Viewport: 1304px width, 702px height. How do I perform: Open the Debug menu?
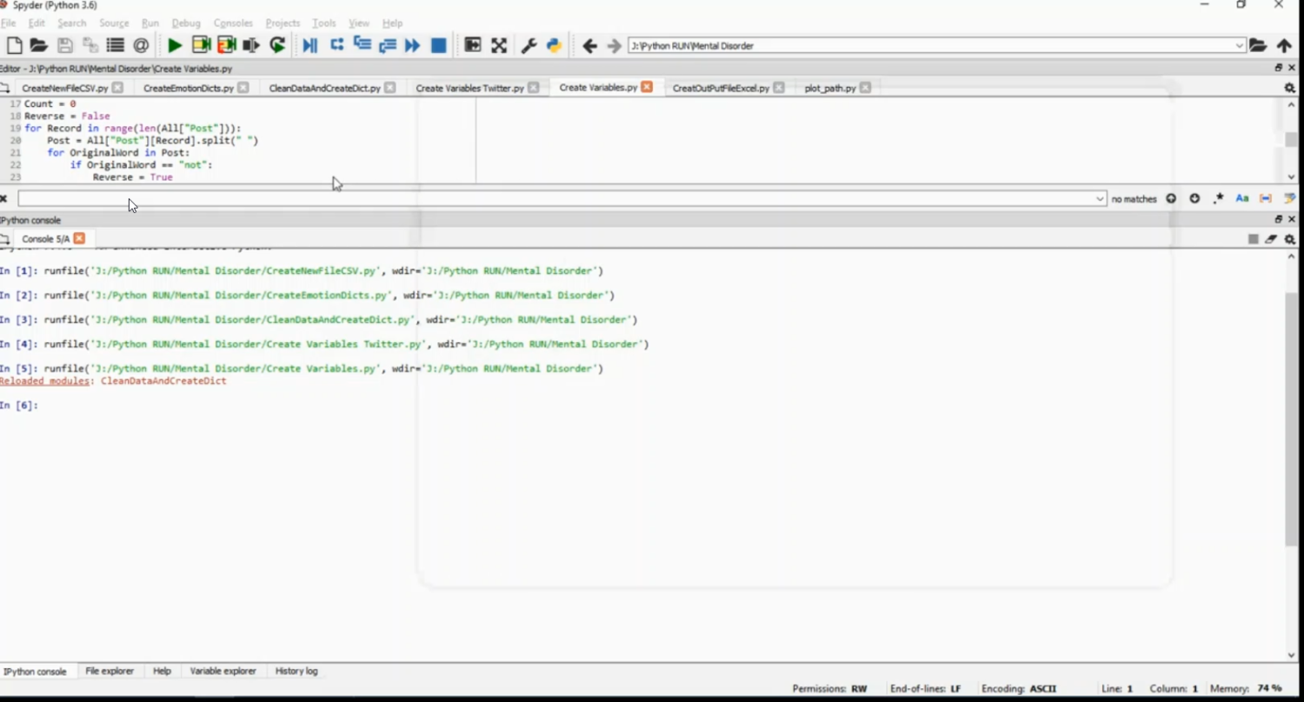185,23
